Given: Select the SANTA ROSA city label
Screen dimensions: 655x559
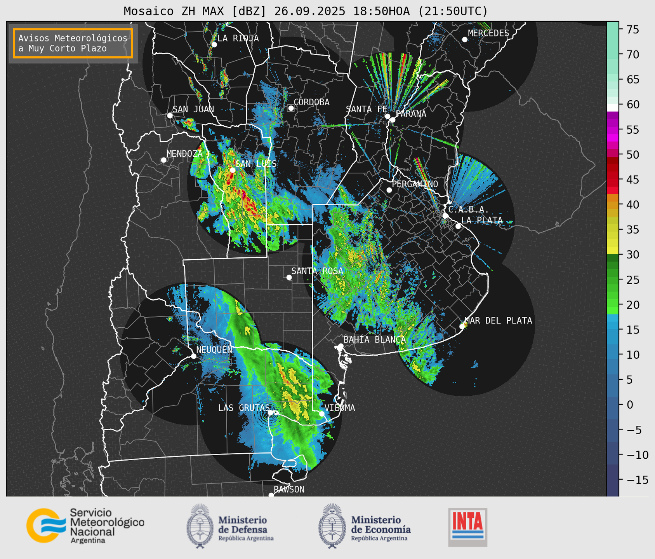Looking at the screenshot, I should click(317, 271).
